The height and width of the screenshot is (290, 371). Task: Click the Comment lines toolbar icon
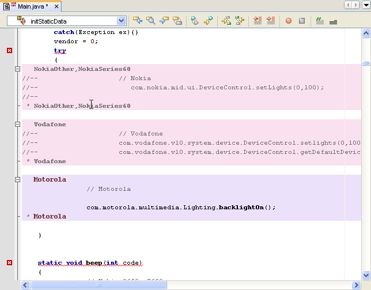320,21
